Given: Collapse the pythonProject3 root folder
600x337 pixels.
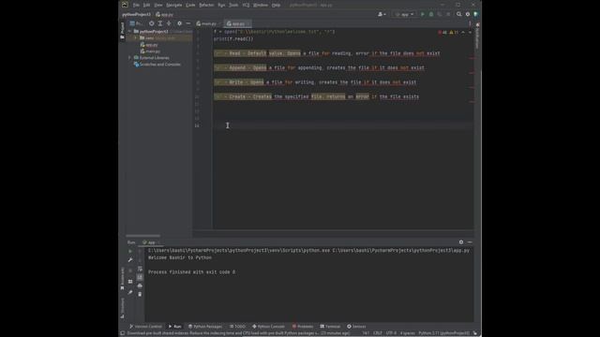Looking at the screenshot, I should (x=129, y=31).
